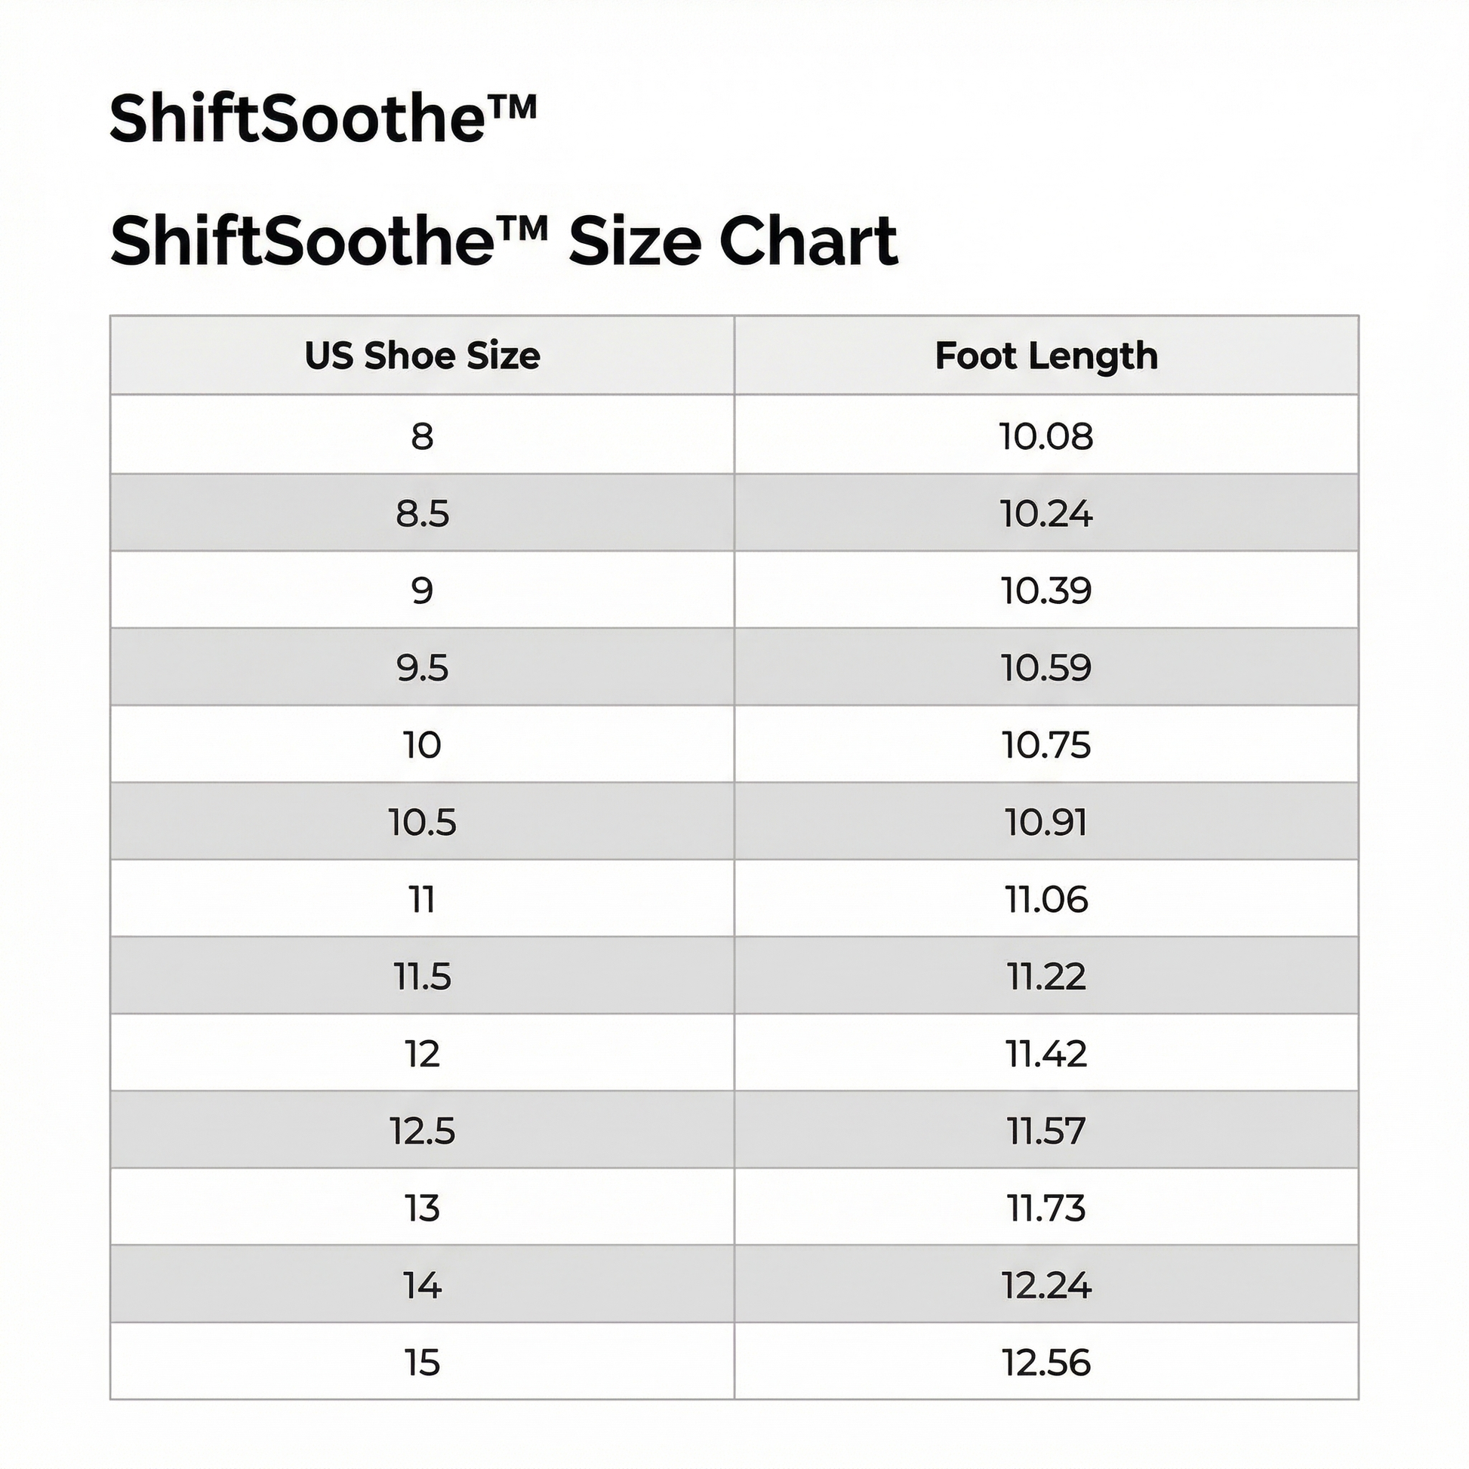Screen dimensions: 1469x1469
Task: Select the US Shoe Size column header
Action: pyautogui.click(x=422, y=356)
